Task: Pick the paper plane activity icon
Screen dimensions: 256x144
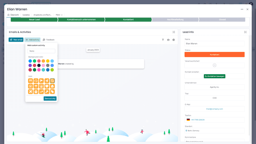Action: pyautogui.click(x=47, y=81)
